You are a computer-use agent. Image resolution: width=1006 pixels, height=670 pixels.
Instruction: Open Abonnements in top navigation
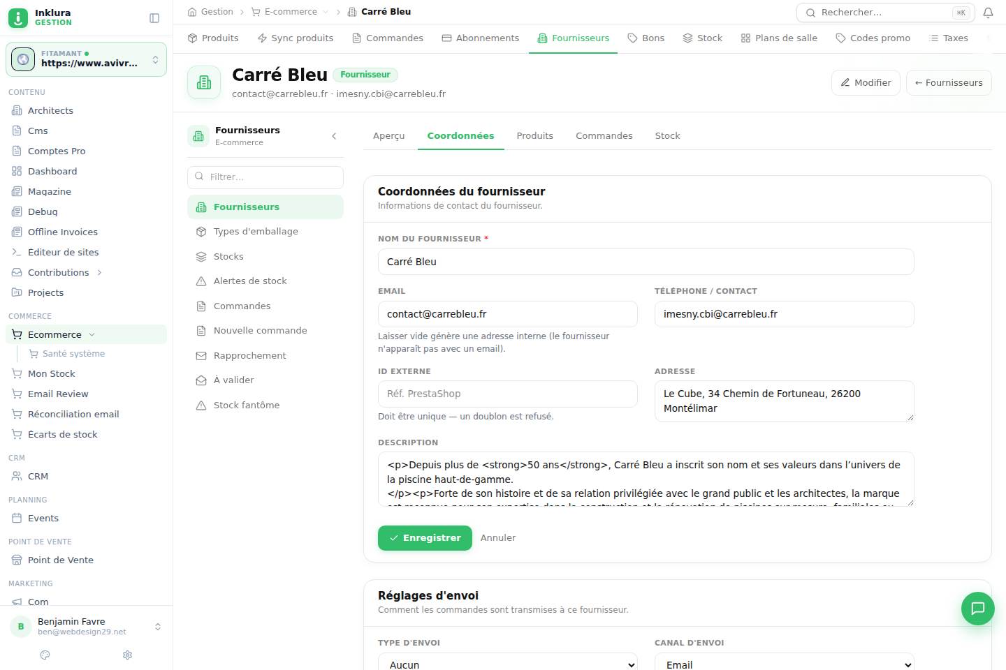click(481, 38)
